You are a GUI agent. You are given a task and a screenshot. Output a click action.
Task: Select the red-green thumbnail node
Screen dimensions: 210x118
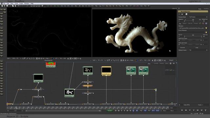[x=51, y=65]
